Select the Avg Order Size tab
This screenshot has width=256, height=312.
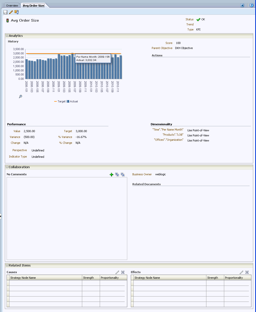[34, 6]
